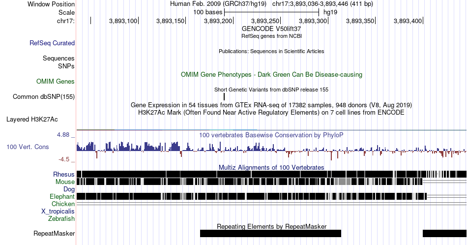Click the Rhesus alignment block bar
467x245 pixels.
tap(271, 174)
